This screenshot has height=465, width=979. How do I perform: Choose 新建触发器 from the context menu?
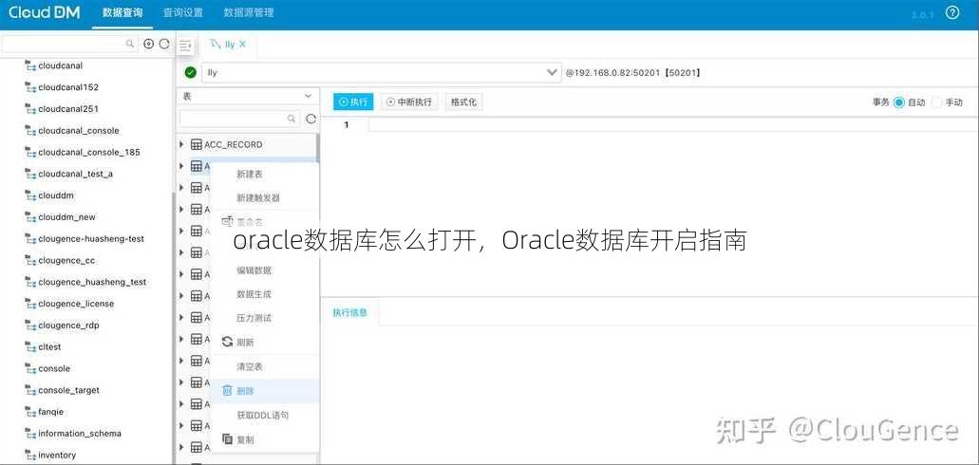[258, 197]
